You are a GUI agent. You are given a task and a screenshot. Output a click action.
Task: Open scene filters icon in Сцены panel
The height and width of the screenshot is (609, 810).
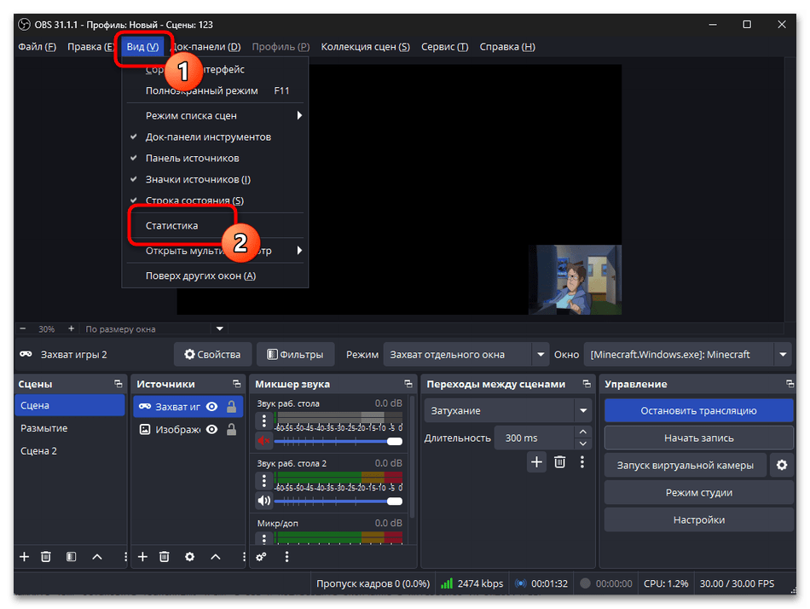(72, 556)
